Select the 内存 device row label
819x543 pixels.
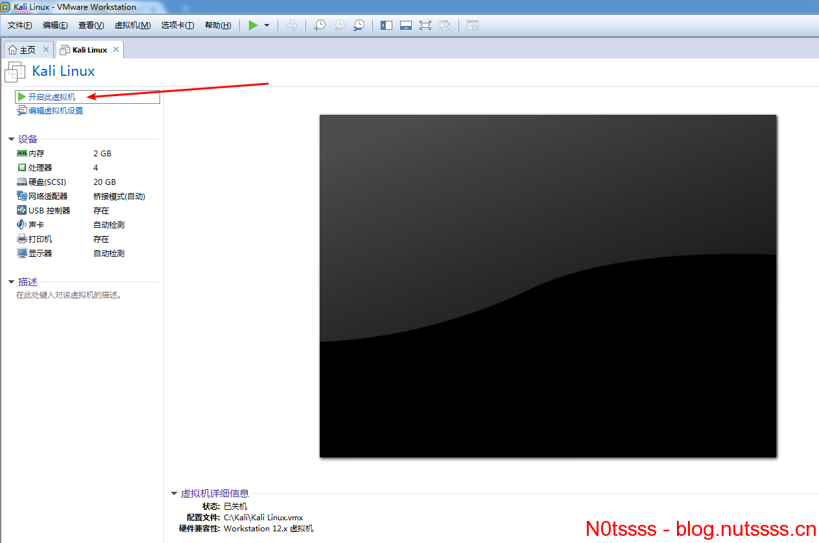tap(36, 154)
